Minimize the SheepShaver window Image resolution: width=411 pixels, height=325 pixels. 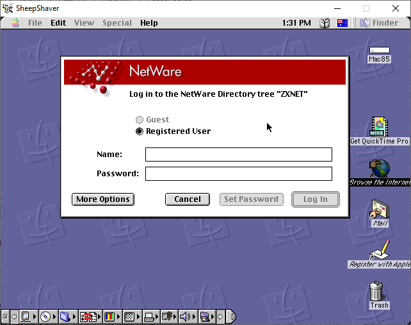[x=337, y=8]
